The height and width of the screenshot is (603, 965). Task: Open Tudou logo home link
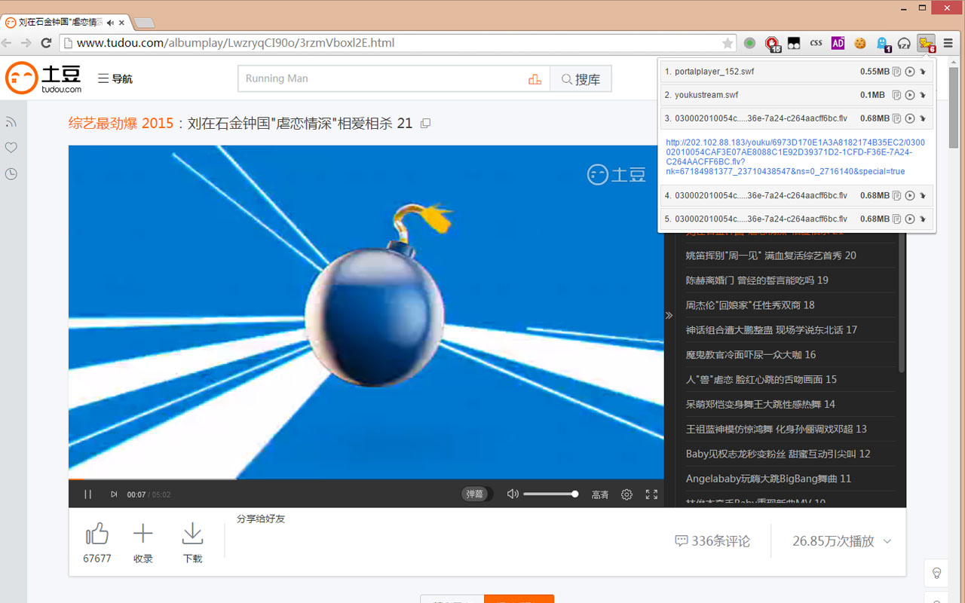tap(44, 78)
